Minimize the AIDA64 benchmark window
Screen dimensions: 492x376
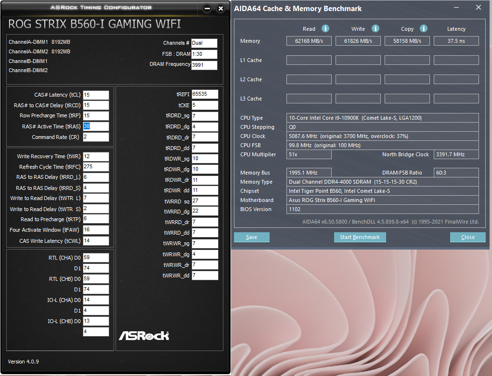pos(456,8)
